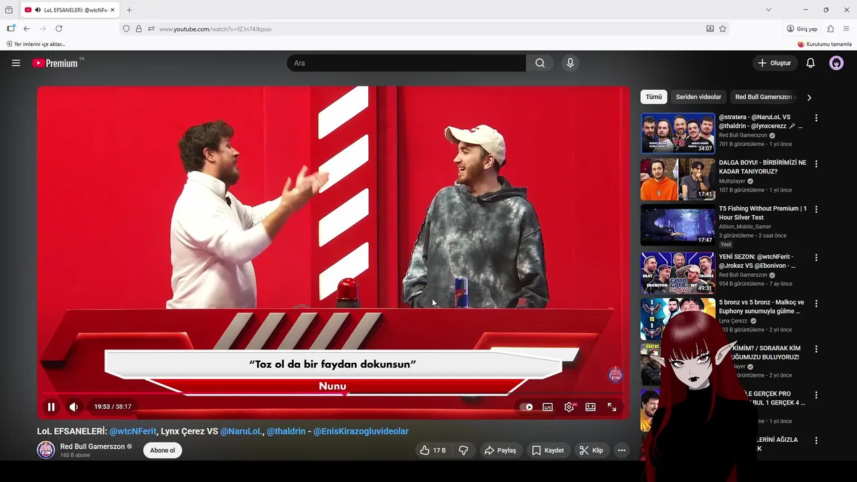Image resolution: width=857 pixels, height=482 pixels.
Task: Open options for T5 Fishing video
Action: click(815, 210)
